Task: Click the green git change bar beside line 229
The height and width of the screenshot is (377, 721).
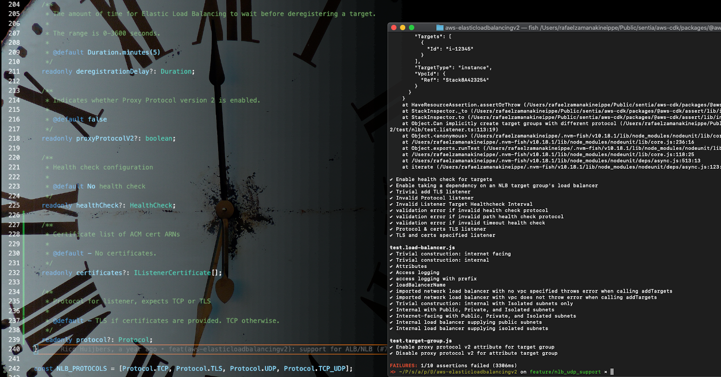Action: click(24, 244)
